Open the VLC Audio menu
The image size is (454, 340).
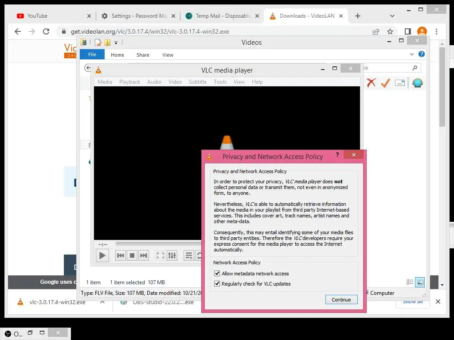tap(154, 82)
